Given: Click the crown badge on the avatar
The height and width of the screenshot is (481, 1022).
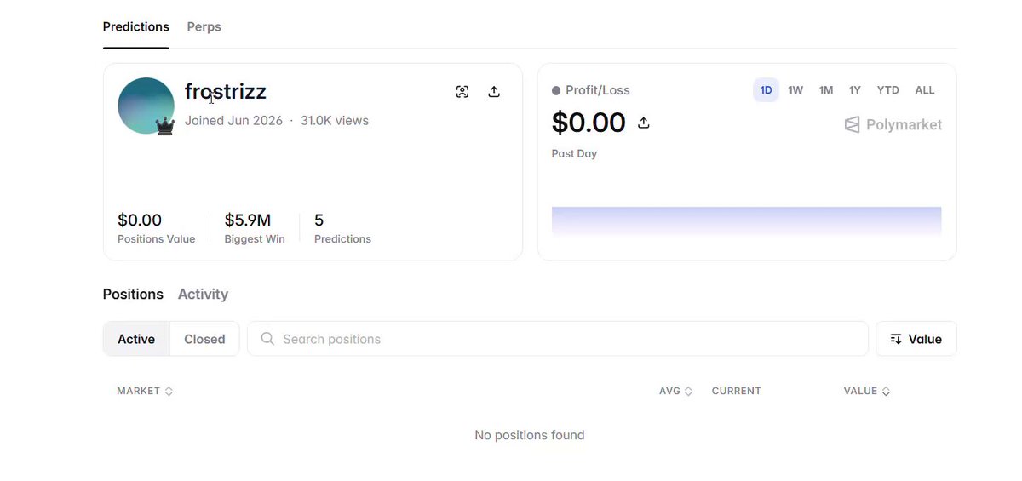Looking at the screenshot, I should [165, 127].
